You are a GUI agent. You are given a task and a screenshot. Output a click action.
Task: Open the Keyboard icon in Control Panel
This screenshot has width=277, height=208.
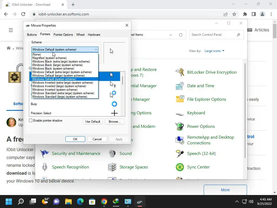(180, 114)
